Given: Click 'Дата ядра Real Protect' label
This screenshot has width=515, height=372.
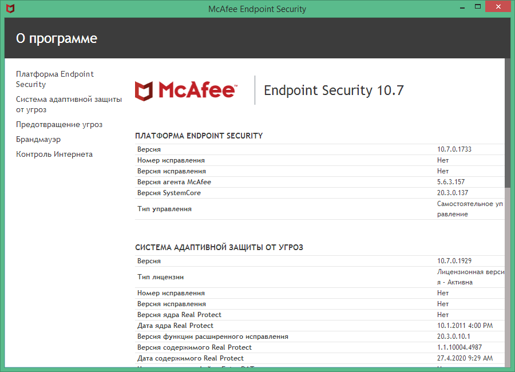Looking at the screenshot, I should coord(175,326).
